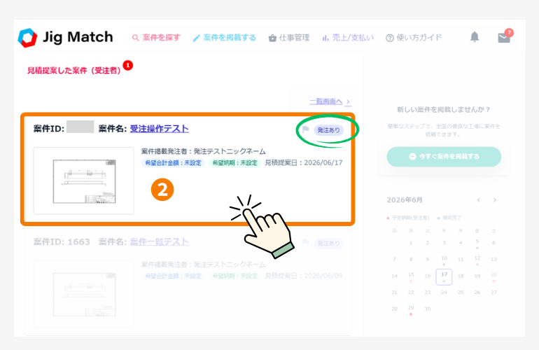Open the mail inbox icon
This screenshot has height=350, width=539.
click(504, 37)
